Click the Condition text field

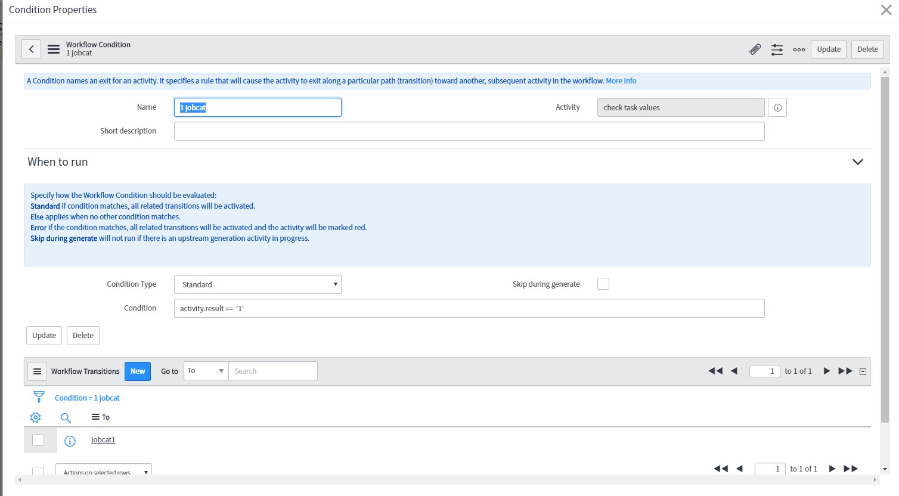[469, 308]
